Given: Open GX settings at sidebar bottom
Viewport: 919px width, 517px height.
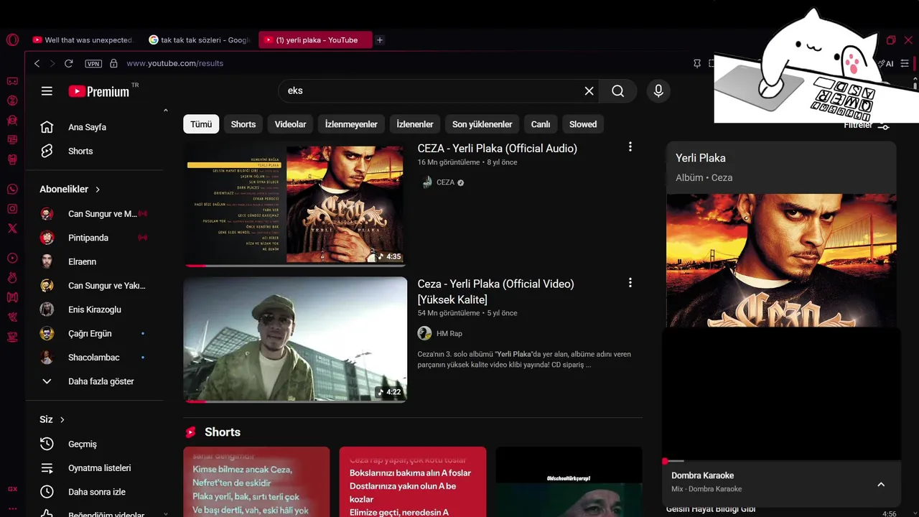Looking at the screenshot, I should (x=12, y=489).
